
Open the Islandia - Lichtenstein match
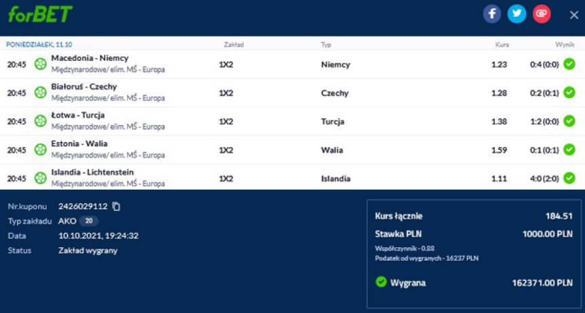pos(92,172)
